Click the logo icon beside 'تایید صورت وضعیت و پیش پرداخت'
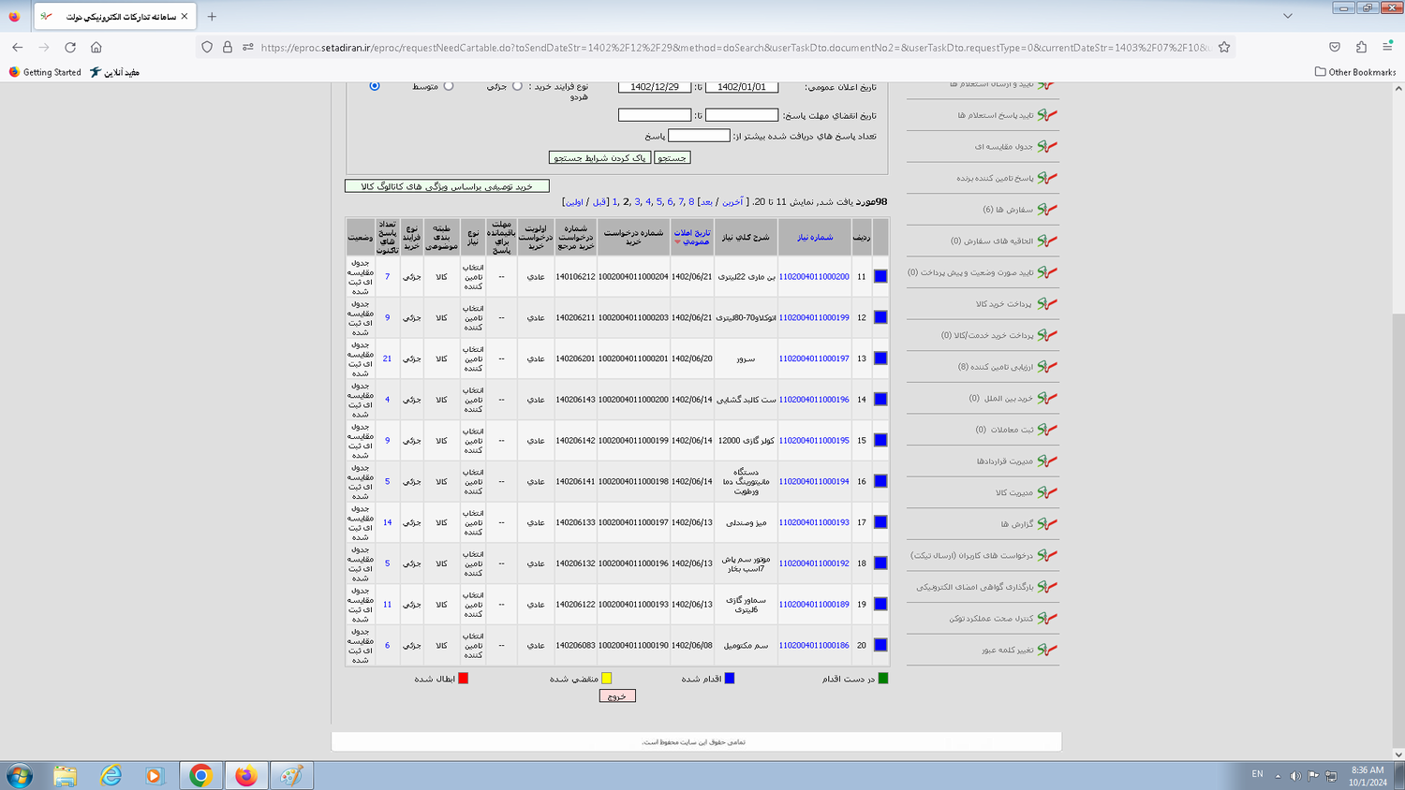Image resolution: width=1405 pixels, height=790 pixels. pyautogui.click(x=1047, y=272)
